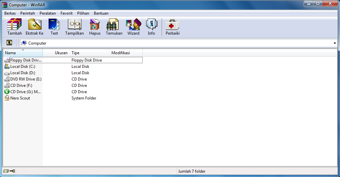Click the Test archive toolbar icon
The image size is (340, 177).
(54, 24)
